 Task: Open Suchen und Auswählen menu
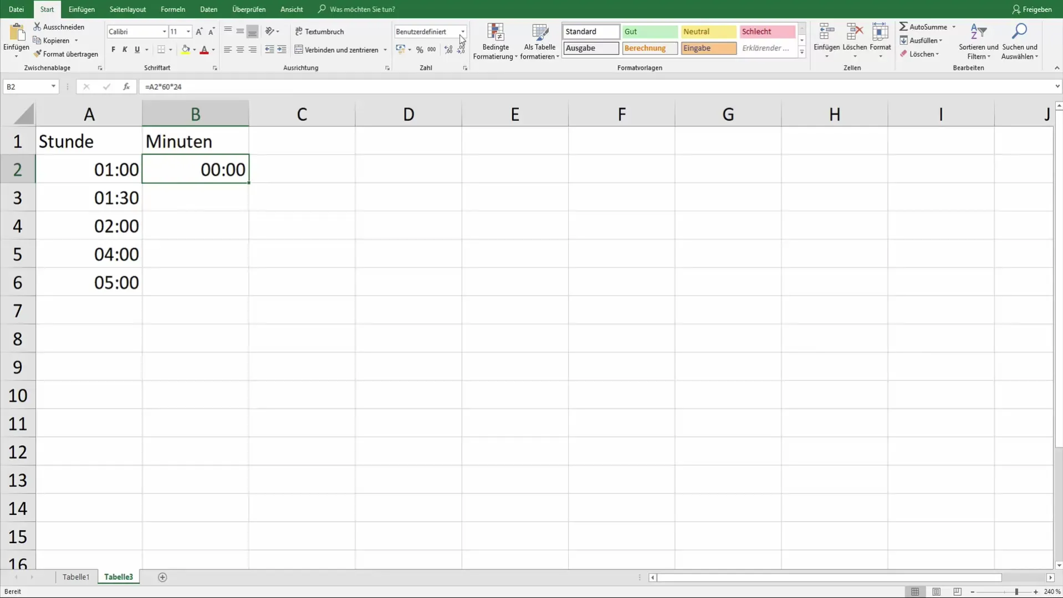click(x=1019, y=42)
